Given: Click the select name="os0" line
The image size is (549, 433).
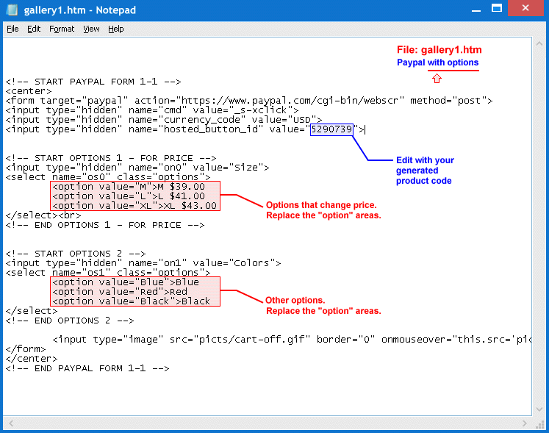Looking at the screenshot, I should pyautogui.click(x=108, y=177).
